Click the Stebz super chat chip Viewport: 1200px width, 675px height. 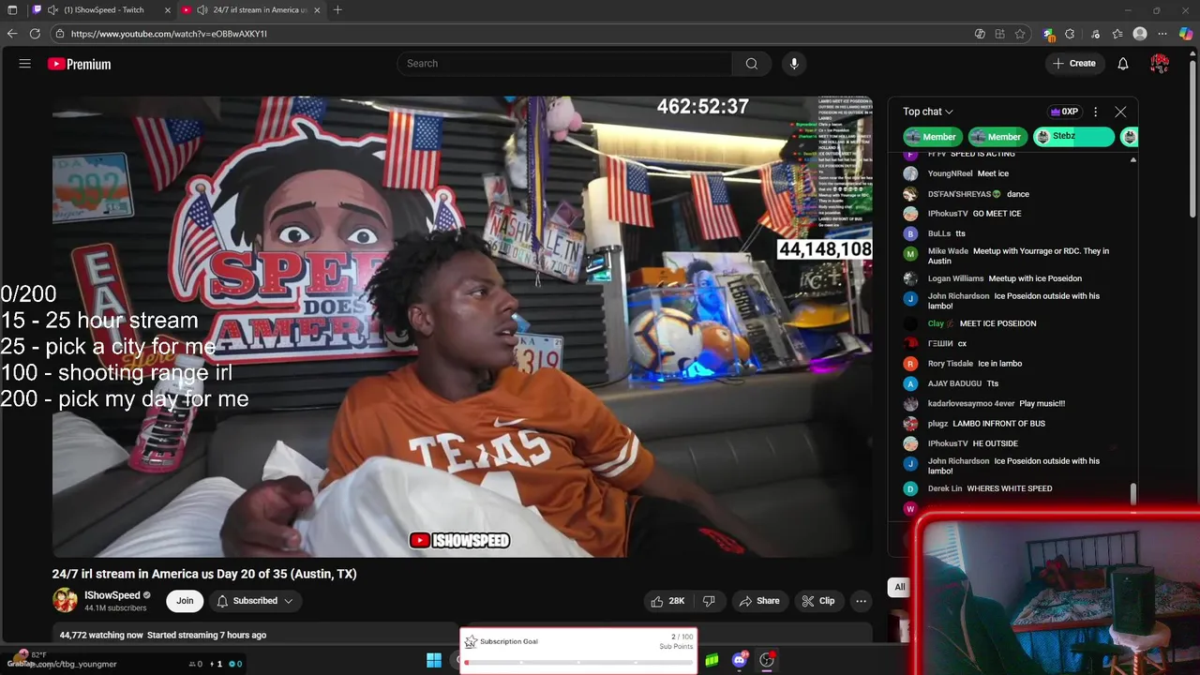[x=1073, y=137]
